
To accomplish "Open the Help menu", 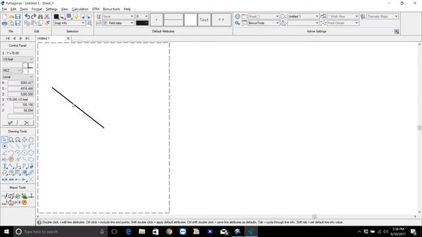I will [127, 9].
